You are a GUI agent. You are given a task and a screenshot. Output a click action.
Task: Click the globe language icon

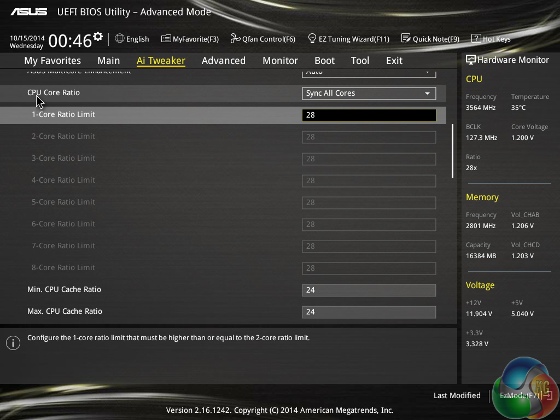(x=120, y=39)
